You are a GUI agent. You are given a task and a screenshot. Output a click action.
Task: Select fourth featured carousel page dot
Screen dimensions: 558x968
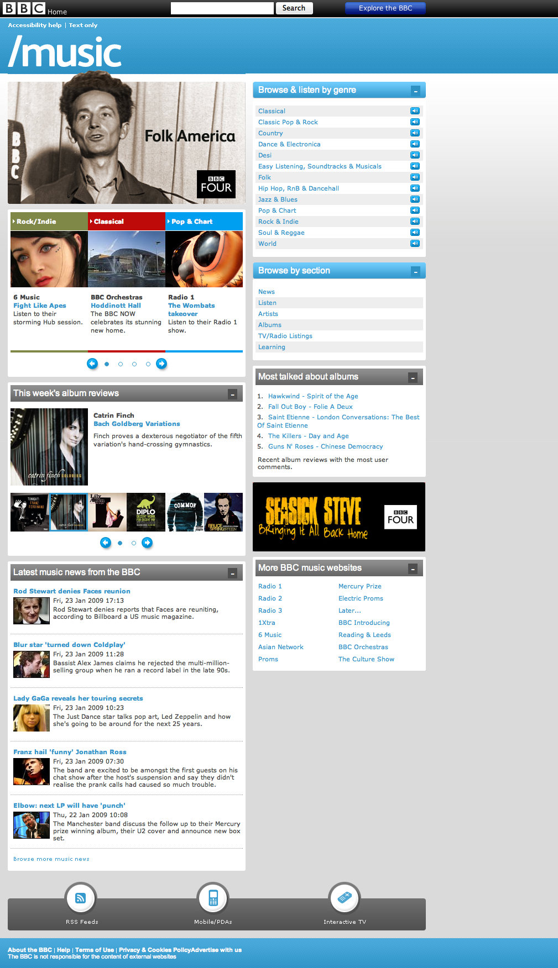tap(148, 364)
